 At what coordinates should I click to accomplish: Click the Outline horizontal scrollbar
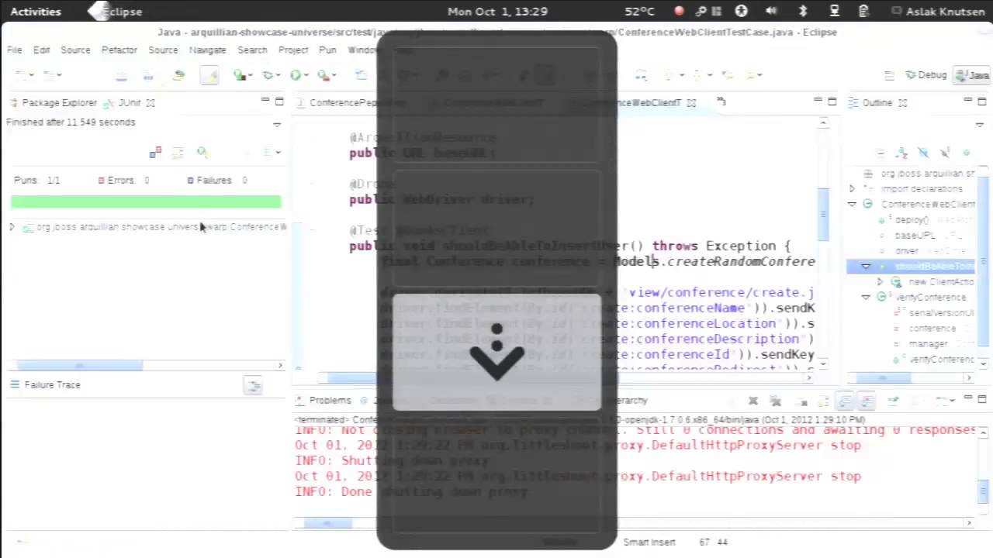coord(882,378)
